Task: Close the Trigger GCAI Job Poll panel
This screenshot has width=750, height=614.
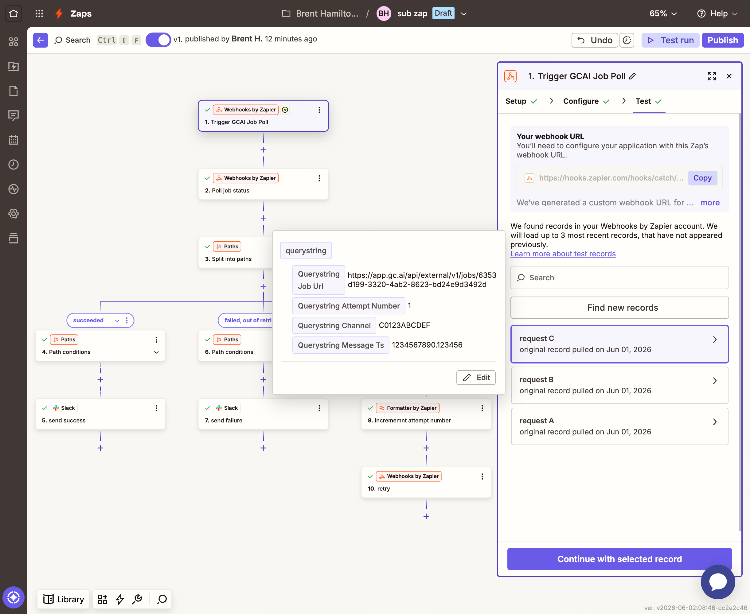Action: [729, 76]
